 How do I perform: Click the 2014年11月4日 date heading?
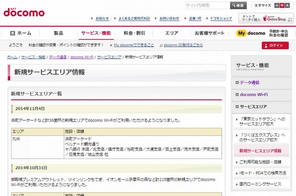[30, 109]
